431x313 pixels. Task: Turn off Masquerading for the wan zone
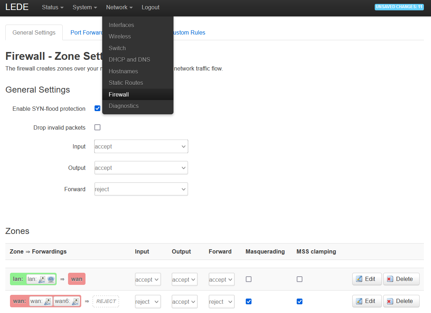click(249, 302)
